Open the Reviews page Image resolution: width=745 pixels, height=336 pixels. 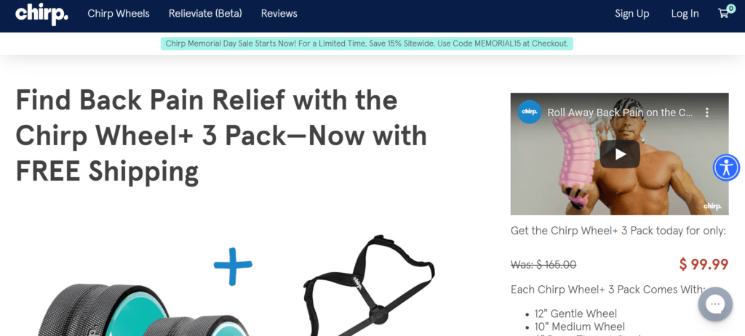tap(279, 14)
